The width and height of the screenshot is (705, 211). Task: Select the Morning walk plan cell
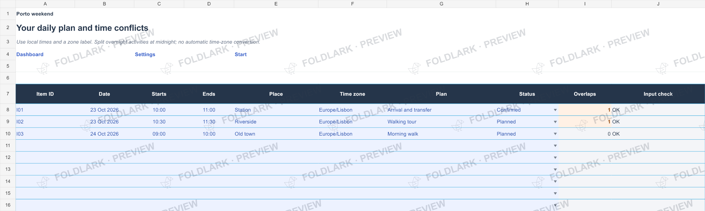coord(441,134)
